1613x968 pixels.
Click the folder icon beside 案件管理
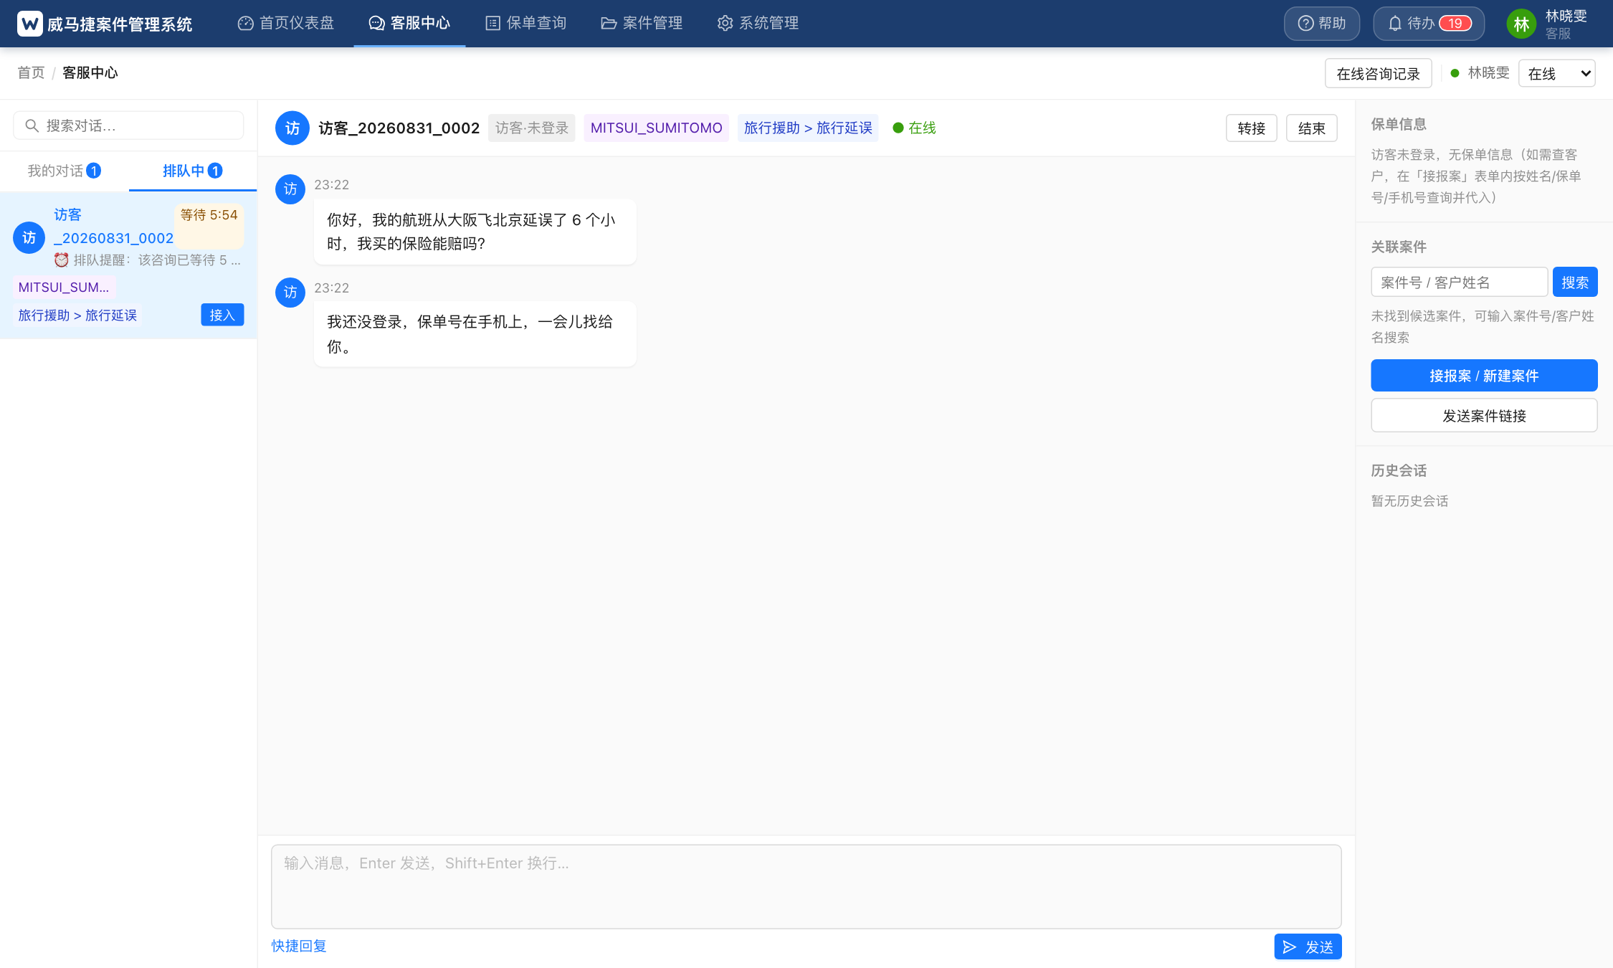pyautogui.click(x=609, y=24)
